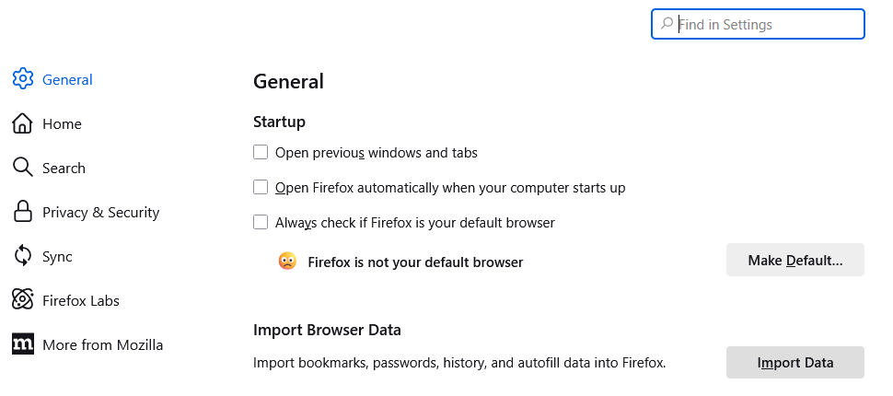Click the Firefox Labs atom icon
The height and width of the screenshot is (396, 893).
23,299
